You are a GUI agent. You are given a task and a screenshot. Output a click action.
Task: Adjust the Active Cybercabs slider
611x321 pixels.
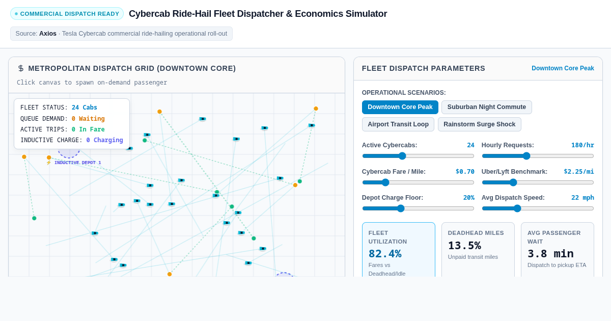pos(418,156)
